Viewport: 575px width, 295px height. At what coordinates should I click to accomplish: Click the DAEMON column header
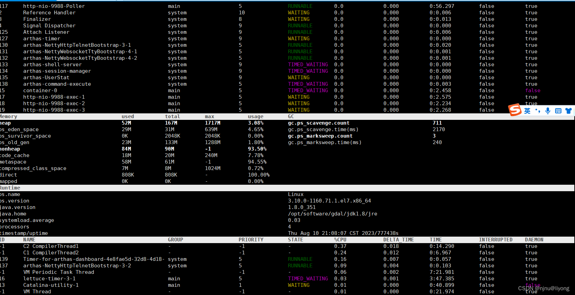534,240
